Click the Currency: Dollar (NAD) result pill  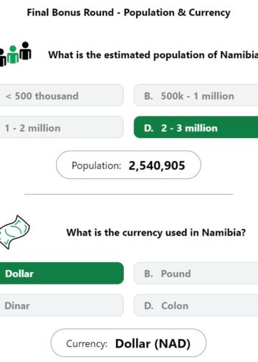click(128, 343)
